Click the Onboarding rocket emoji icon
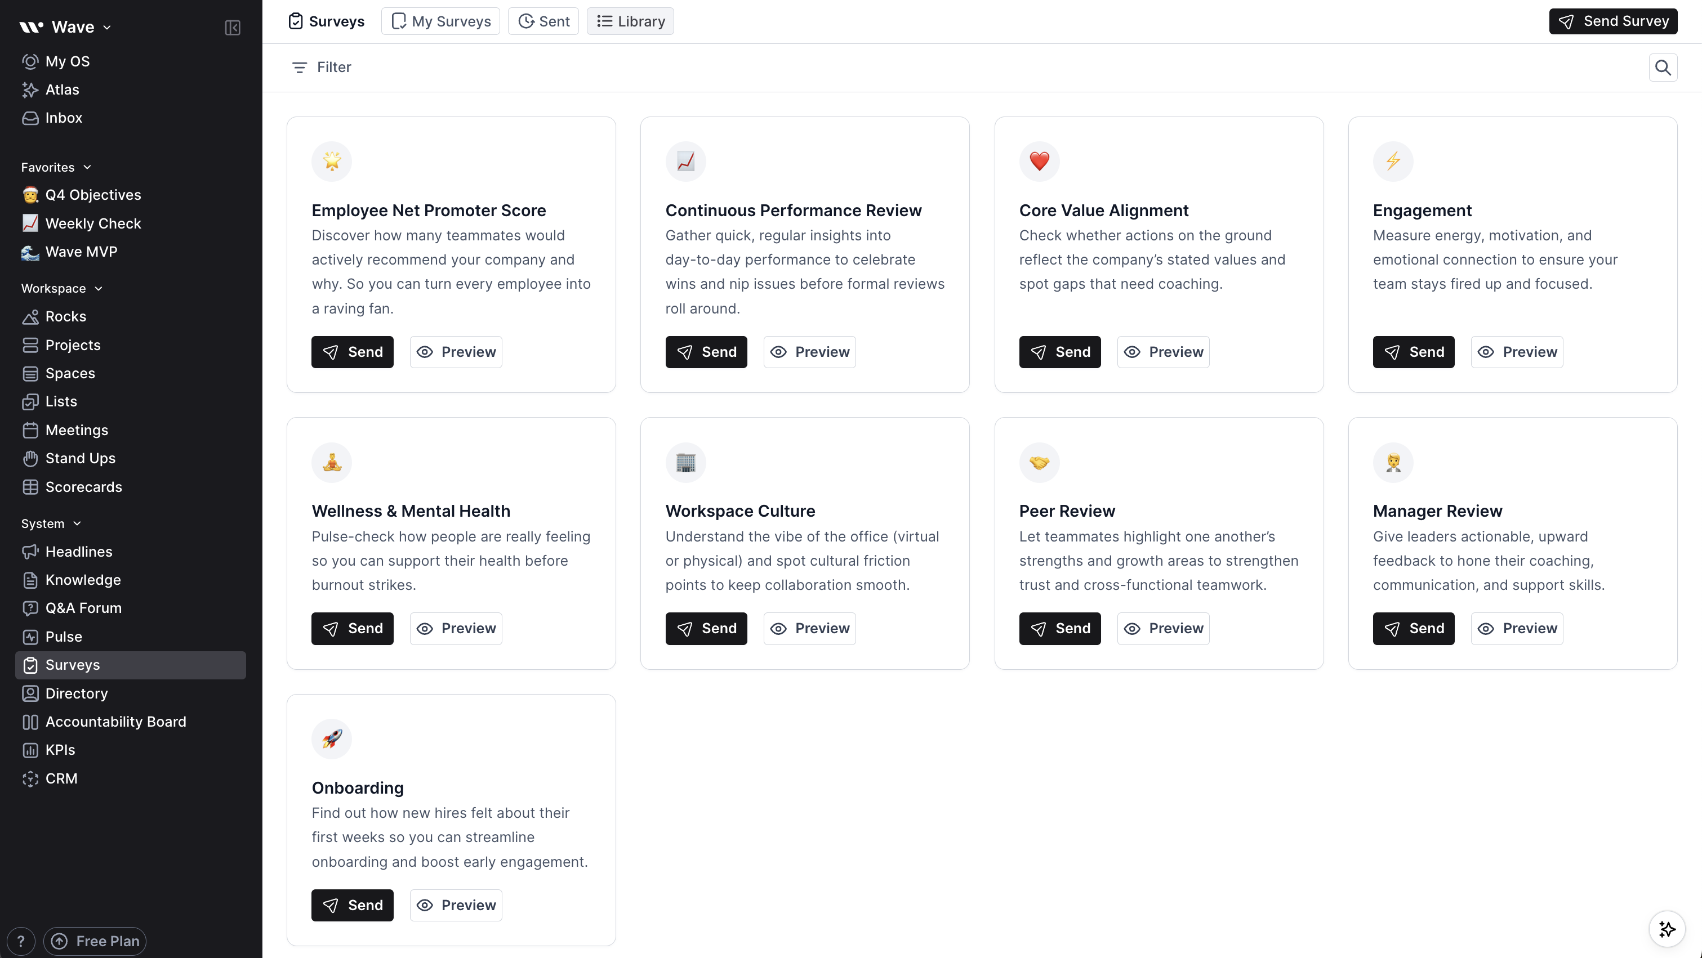1702x958 pixels. click(x=332, y=738)
